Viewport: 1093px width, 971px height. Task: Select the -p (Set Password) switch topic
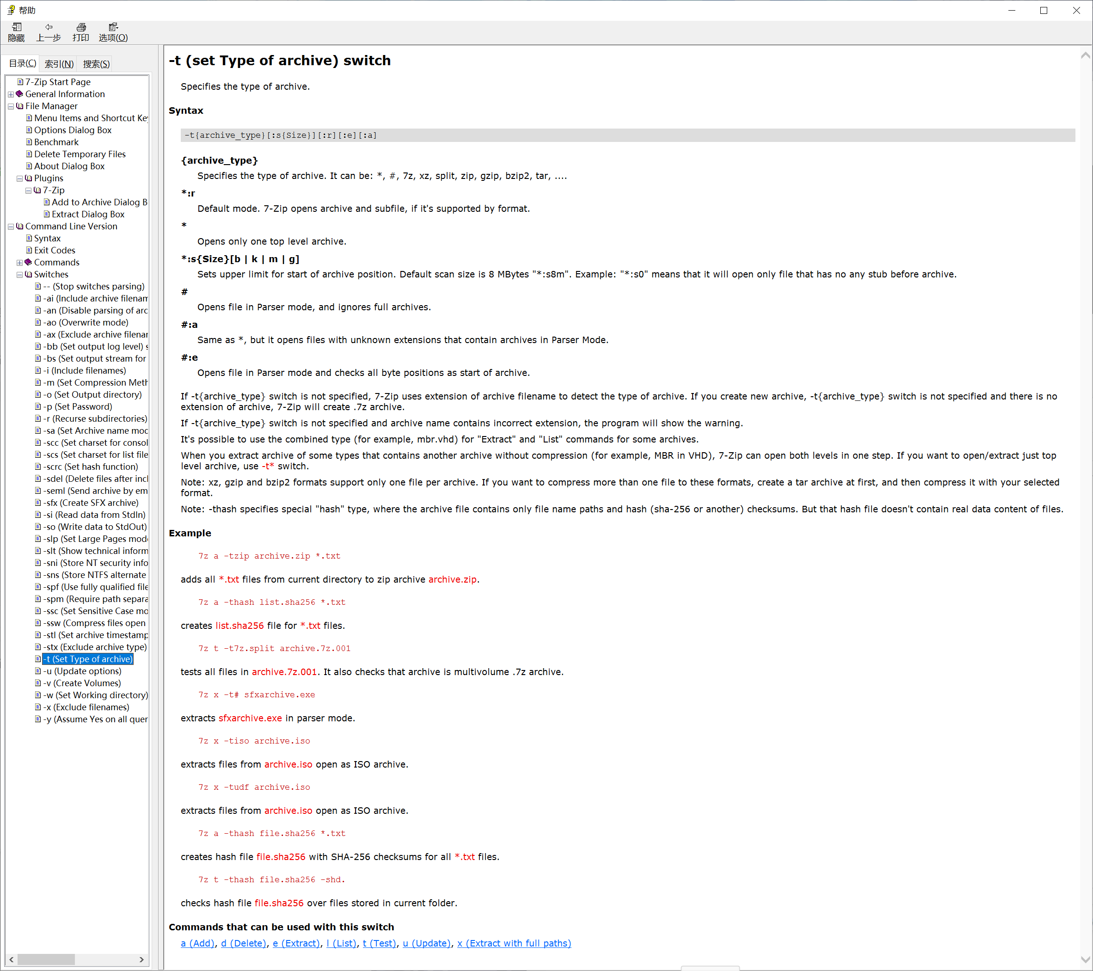[x=78, y=407]
